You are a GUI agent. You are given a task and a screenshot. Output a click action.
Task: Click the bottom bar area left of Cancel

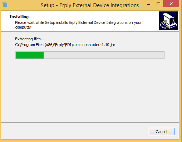[74, 131]
